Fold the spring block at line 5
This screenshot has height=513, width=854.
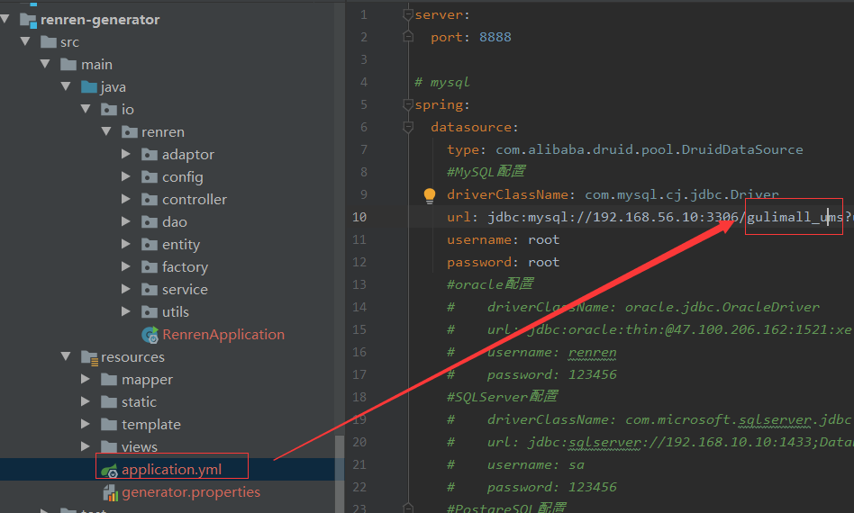coord(408,104)
